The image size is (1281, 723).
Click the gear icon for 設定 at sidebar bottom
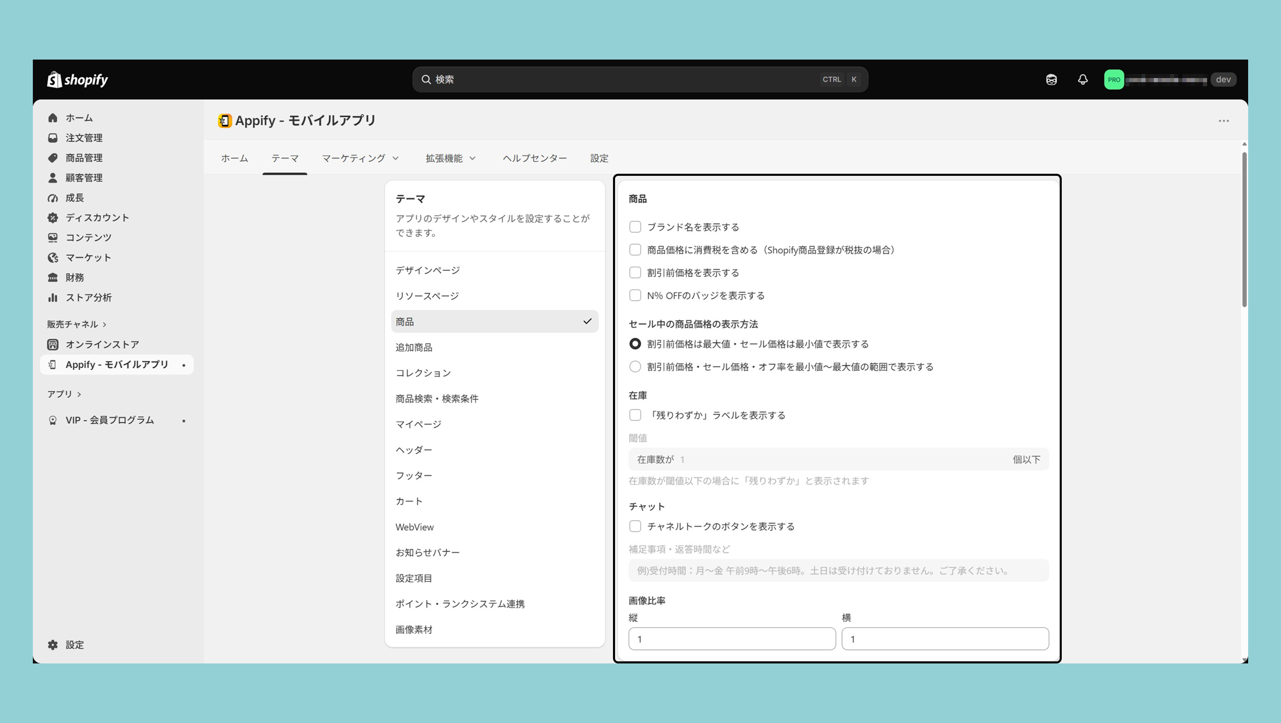[53, 645]
